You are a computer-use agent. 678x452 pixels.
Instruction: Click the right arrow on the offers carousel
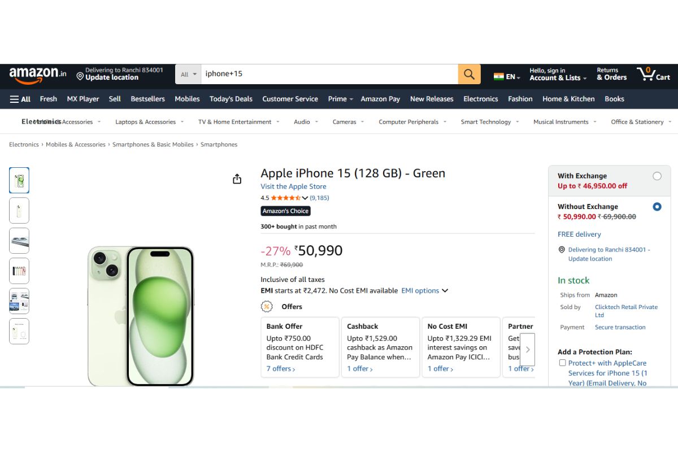(x=528, y=349)
